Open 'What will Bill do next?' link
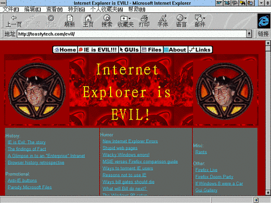The width and height of the screenshot is (271, 203). (x=125, y=188)
